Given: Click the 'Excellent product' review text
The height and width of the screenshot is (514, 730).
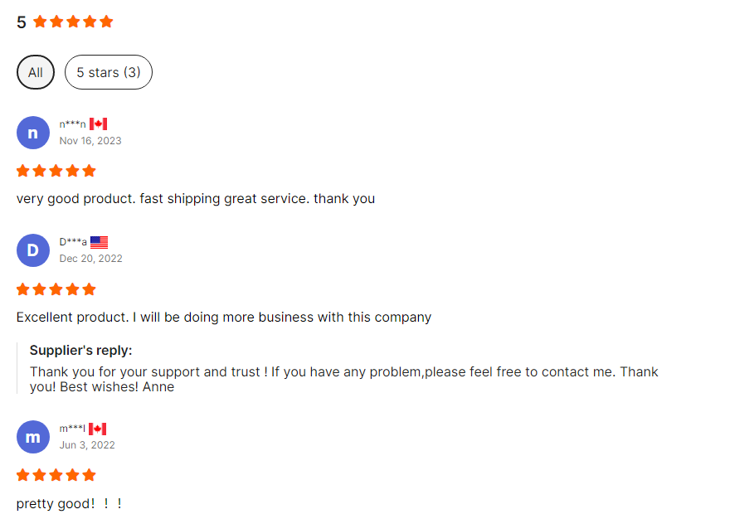Looking at the screenshot, I should [x=224, y=317].
